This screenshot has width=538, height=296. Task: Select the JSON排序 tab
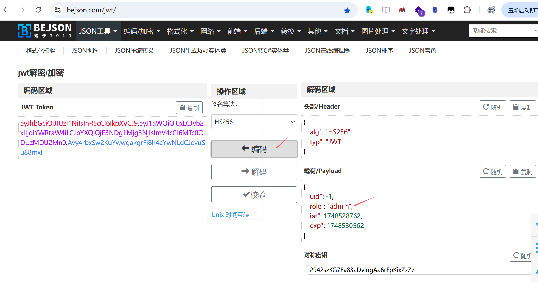pyautogui.click(x=379, y=51)
